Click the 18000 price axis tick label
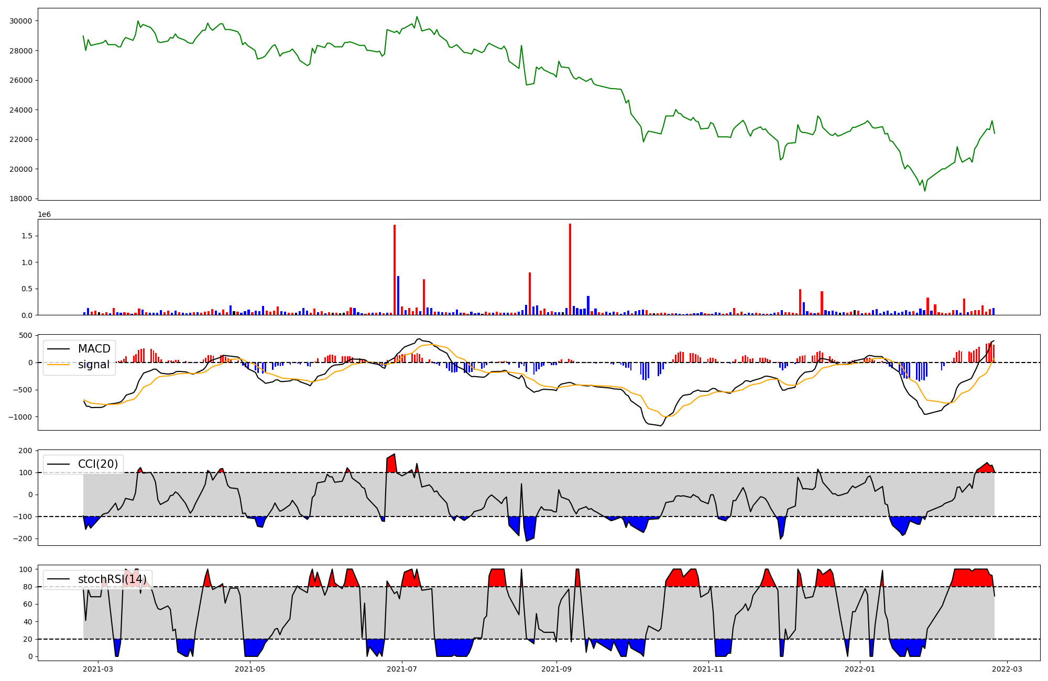This screenshot has width=1048, height=681. pos(21,199)
